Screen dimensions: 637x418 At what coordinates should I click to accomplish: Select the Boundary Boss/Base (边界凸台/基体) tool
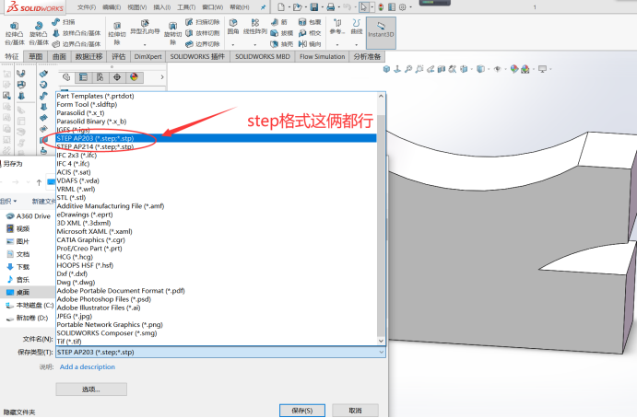point(77,44)
